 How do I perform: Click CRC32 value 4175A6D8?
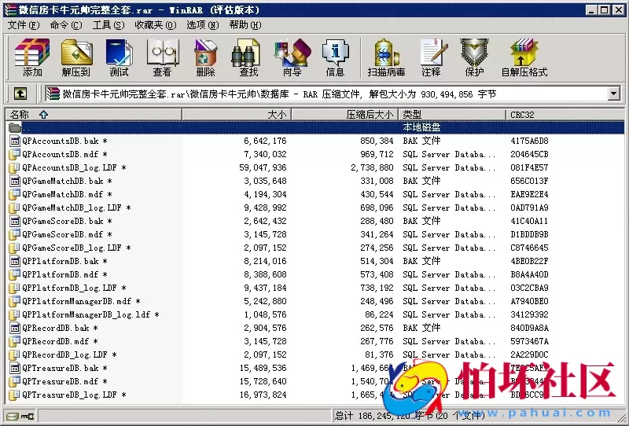(x=529, y=141)
